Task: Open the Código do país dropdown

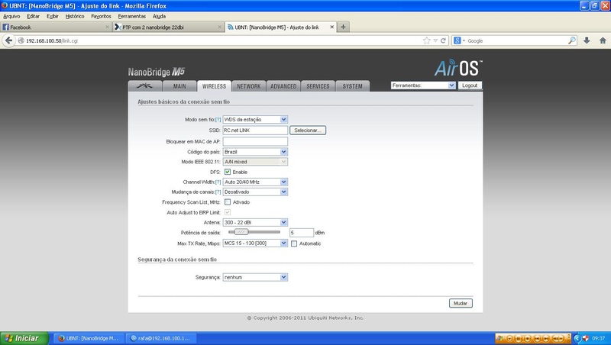Action: [255, 152]
